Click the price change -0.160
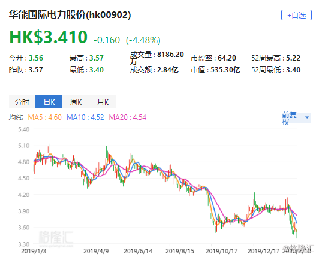 point(107,40)
